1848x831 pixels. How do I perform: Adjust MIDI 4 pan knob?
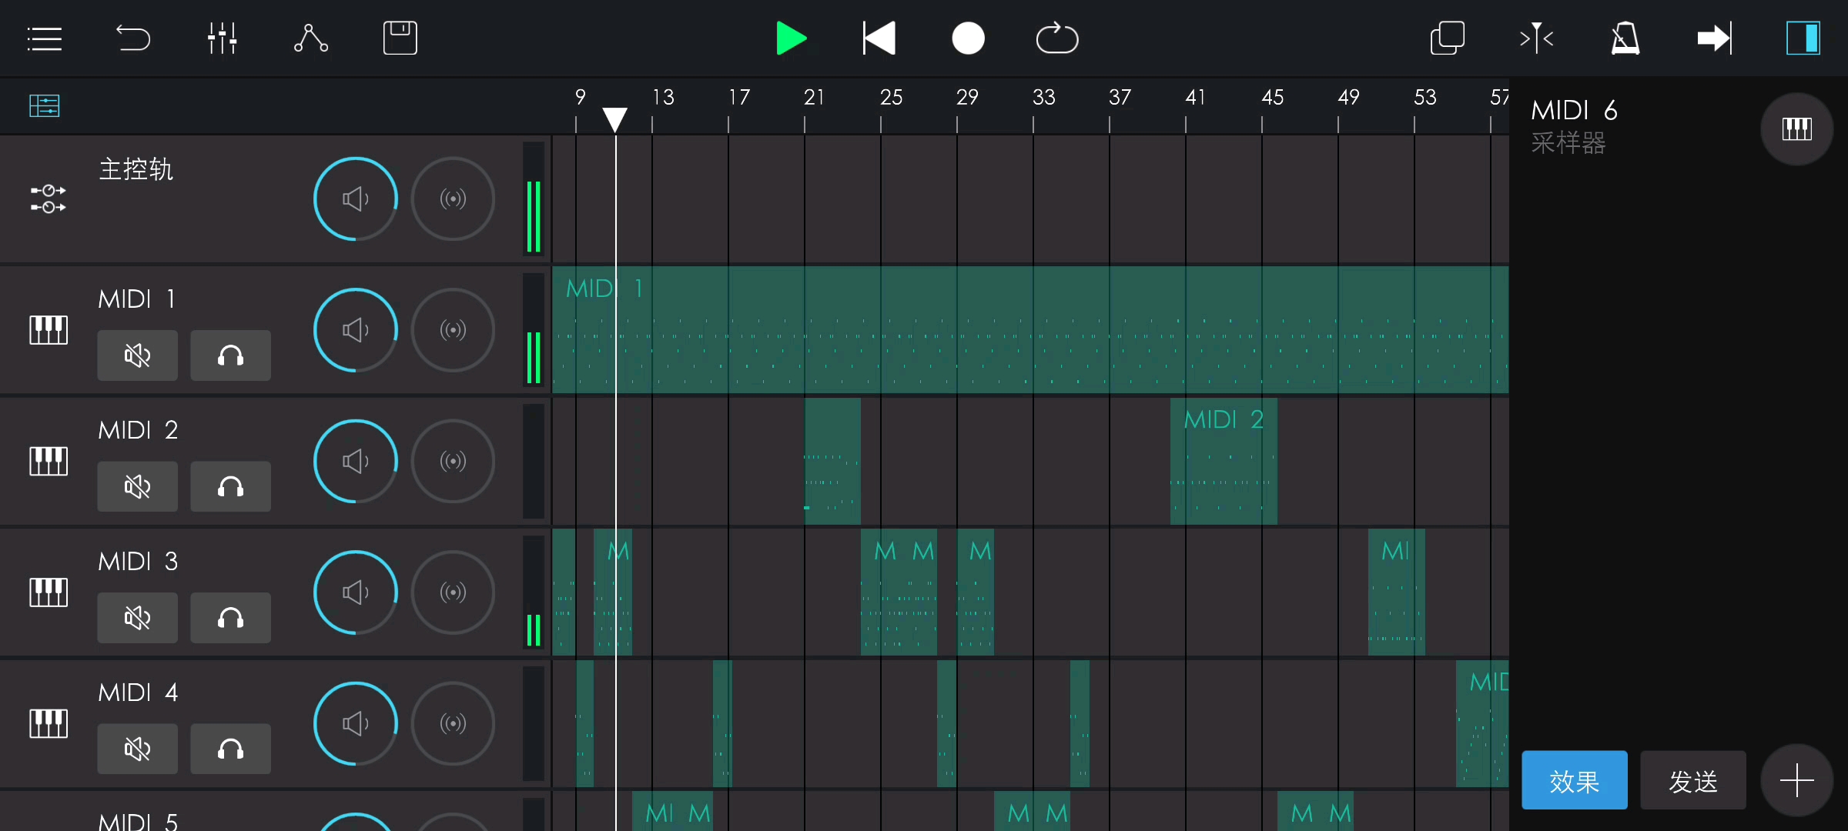pos(453,723)
